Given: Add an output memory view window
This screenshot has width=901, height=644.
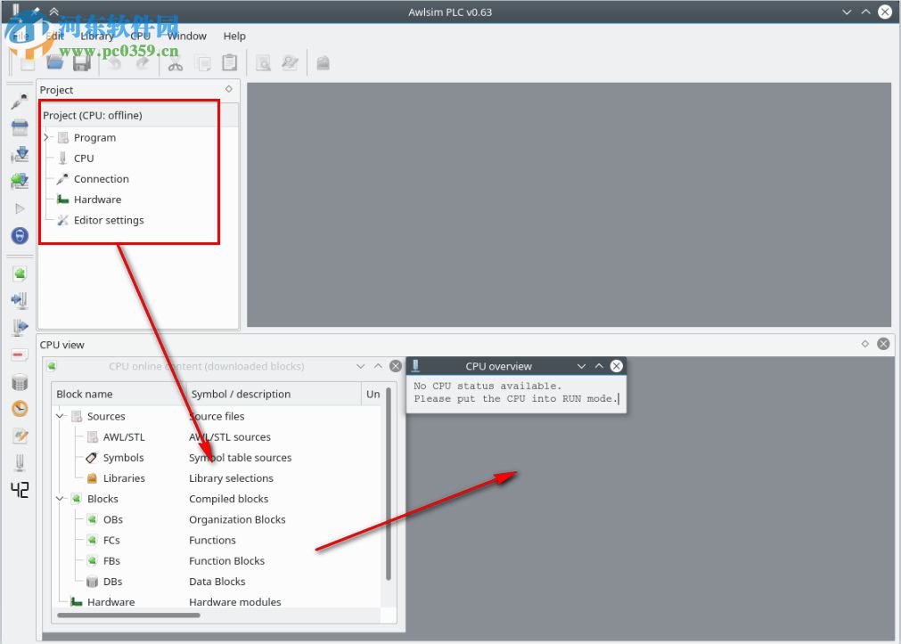Looking at the screenshot, I should click(x=20, y=327).
